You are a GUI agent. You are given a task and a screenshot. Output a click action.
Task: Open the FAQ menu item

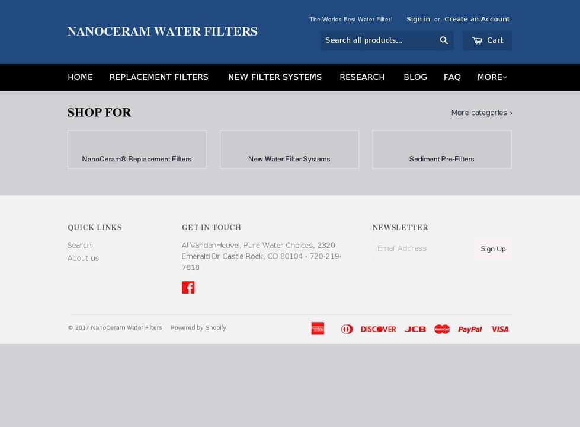452,77
